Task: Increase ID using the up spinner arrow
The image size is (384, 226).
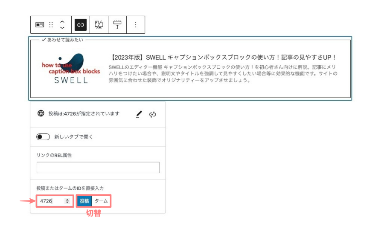Action: point(67,199)
